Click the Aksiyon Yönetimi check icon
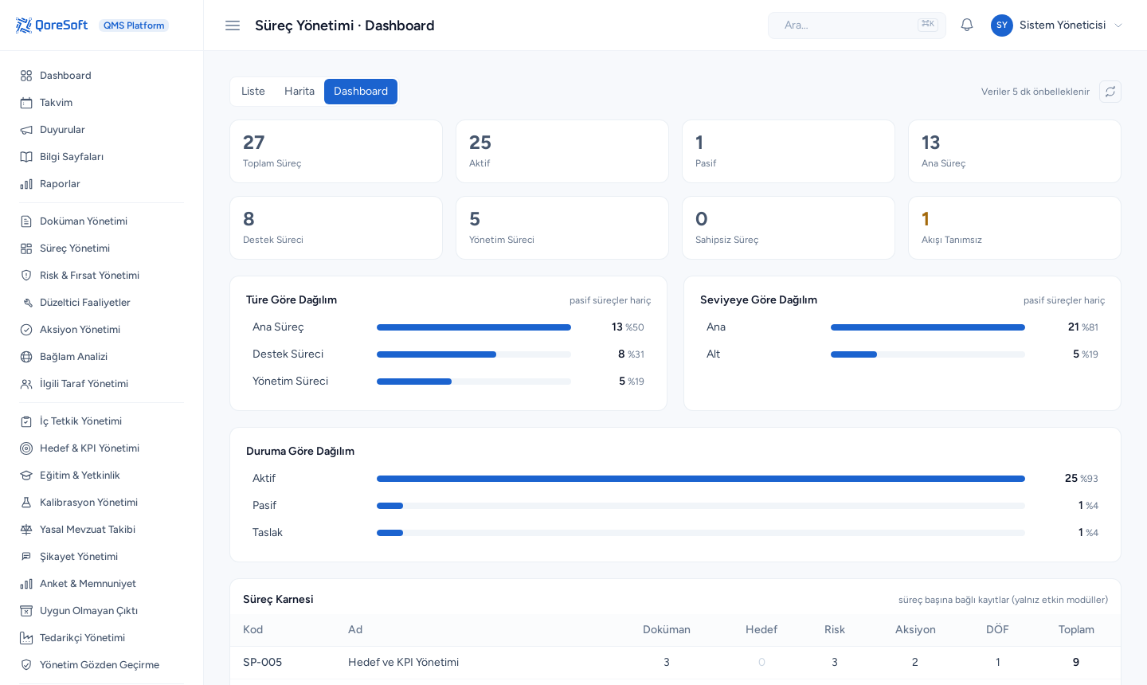 click(x=26, y=330)
